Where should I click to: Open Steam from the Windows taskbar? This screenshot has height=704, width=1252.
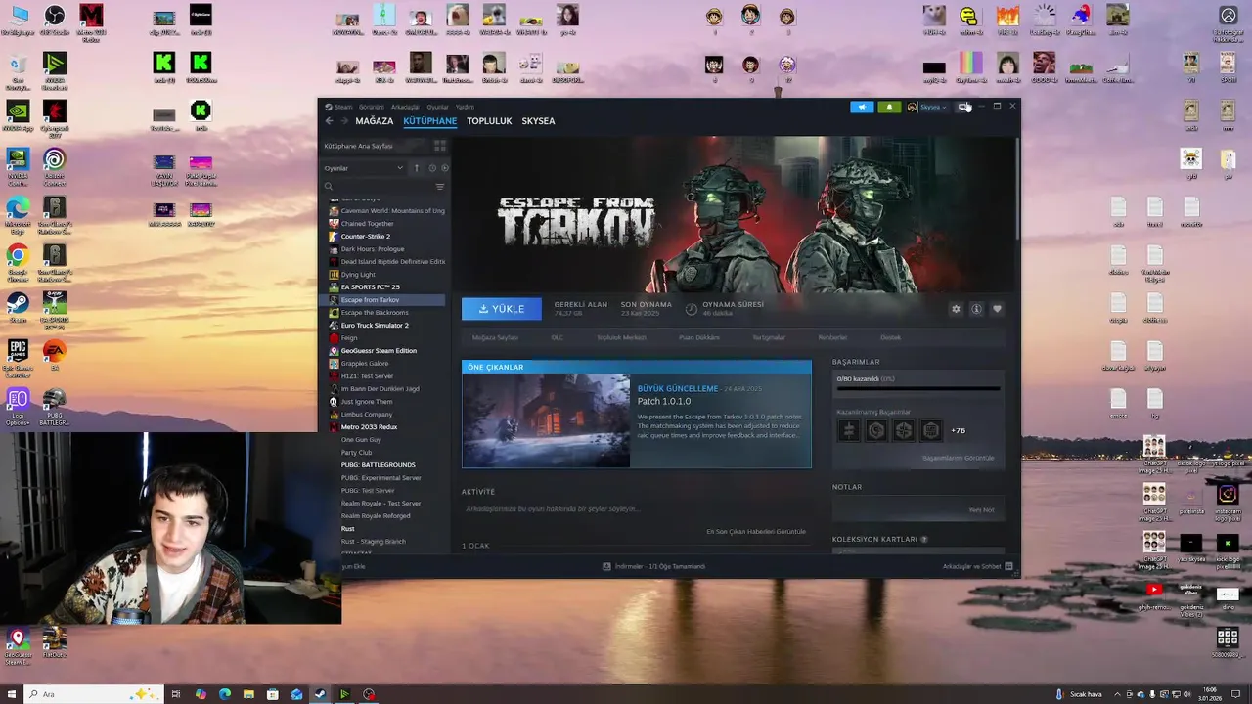(x=320, y=694)
